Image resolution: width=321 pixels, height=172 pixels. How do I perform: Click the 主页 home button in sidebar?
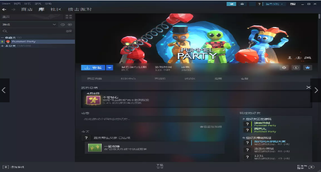click(32, 17)
